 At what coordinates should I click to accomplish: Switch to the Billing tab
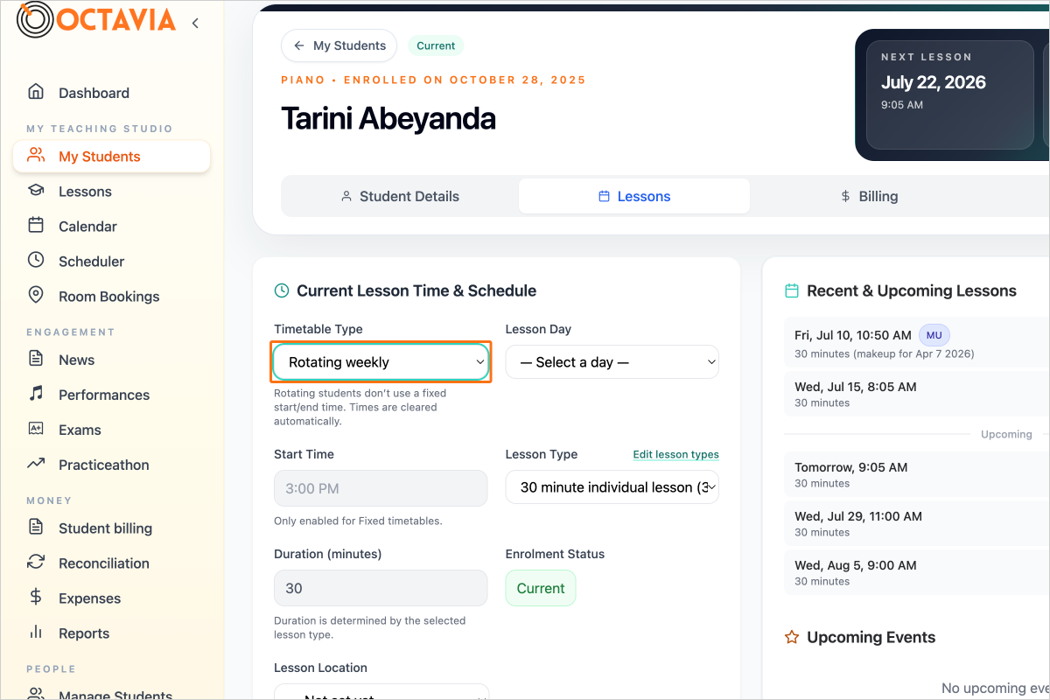pos(869,196)
